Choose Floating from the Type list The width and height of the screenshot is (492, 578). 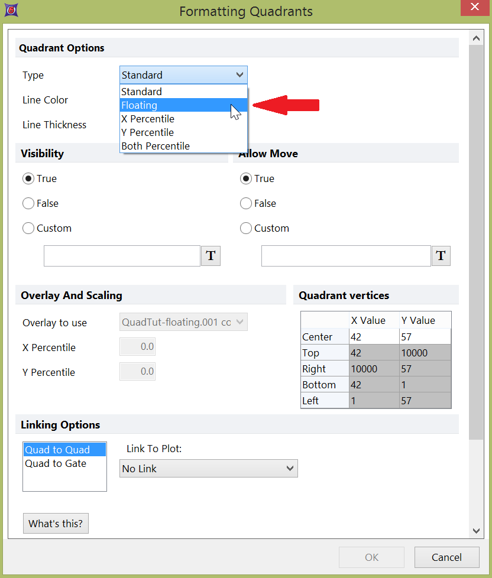(140, 105)
